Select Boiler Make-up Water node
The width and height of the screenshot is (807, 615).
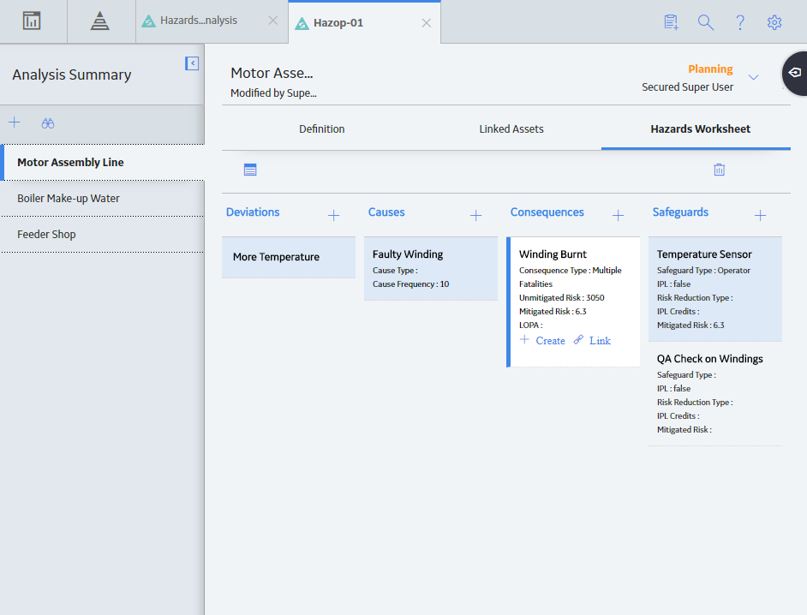[x=103, y=199]
